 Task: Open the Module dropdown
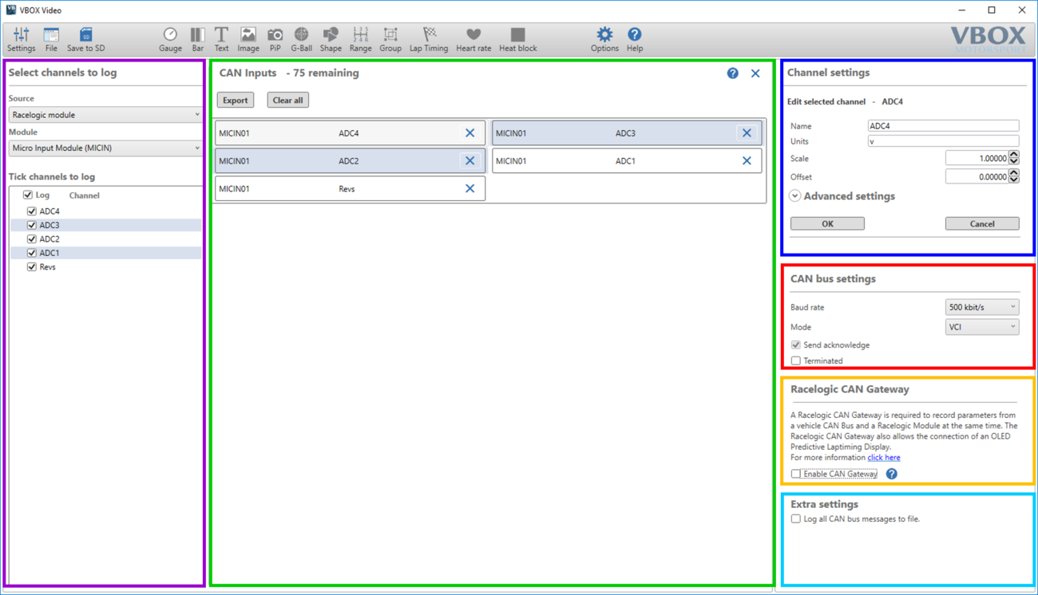pos(105,148)
